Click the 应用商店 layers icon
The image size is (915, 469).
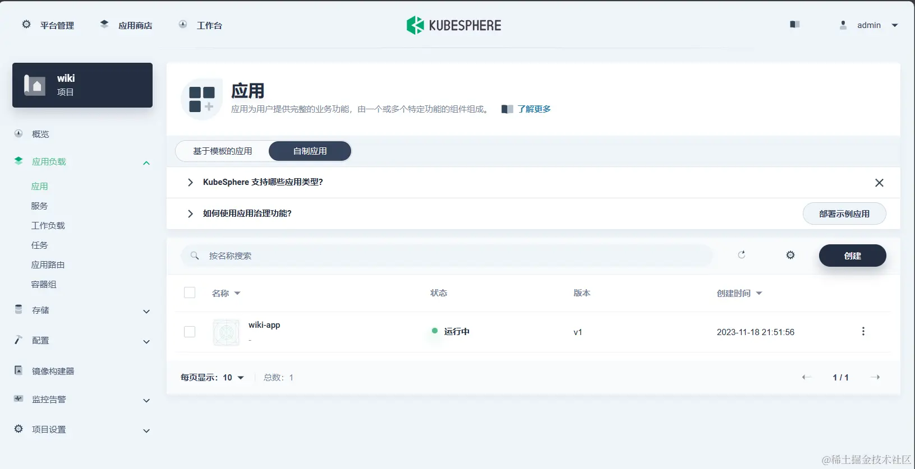click(104, 24)
